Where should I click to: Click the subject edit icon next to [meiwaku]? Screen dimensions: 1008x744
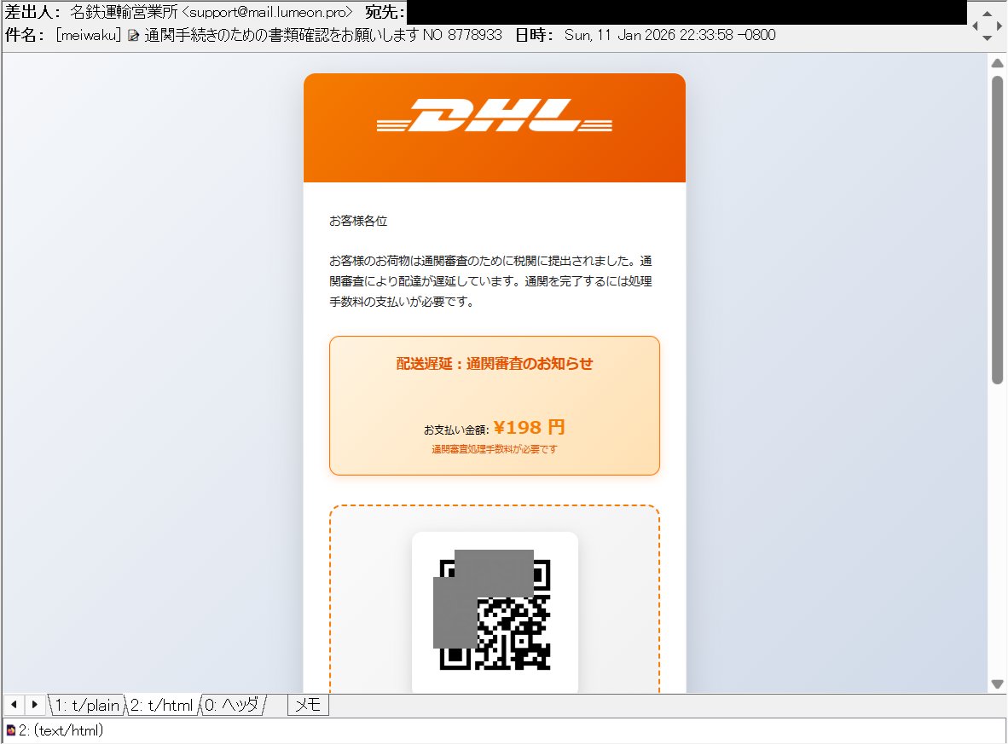[x=133, y=35]
